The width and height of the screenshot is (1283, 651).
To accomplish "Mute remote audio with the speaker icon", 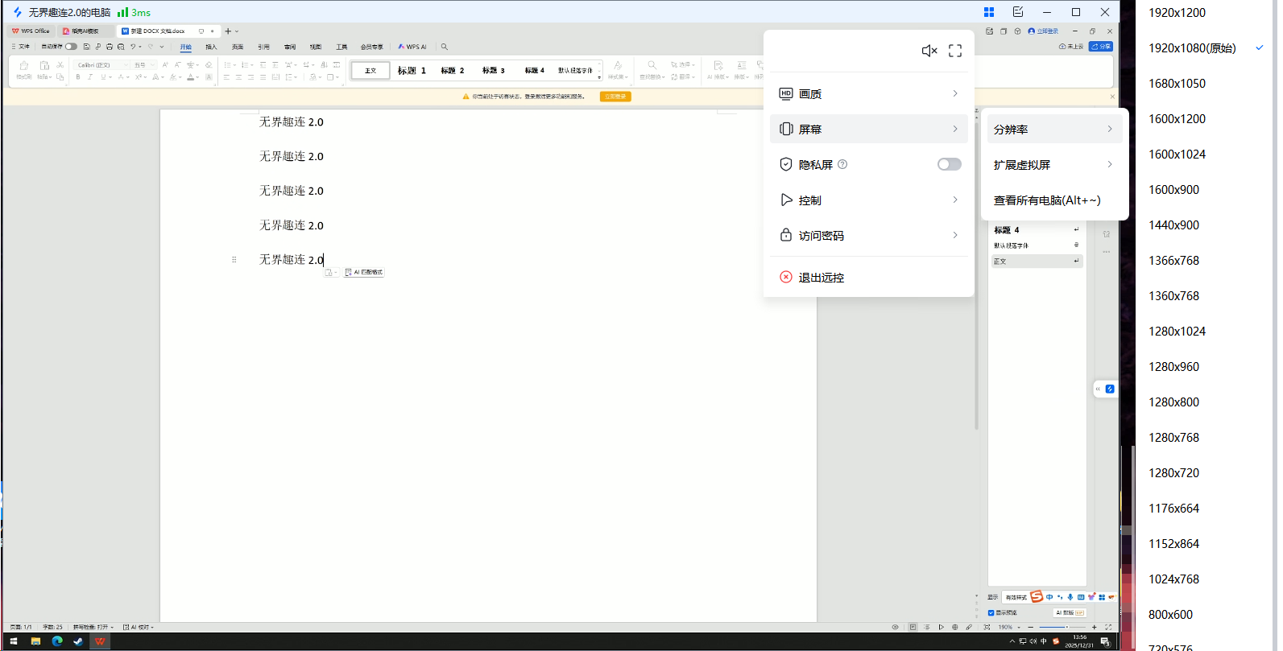I will 929,51.
